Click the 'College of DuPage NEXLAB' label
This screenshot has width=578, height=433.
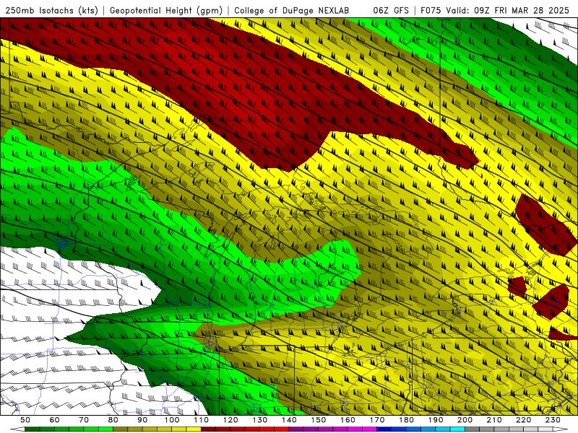pos(292,10)
